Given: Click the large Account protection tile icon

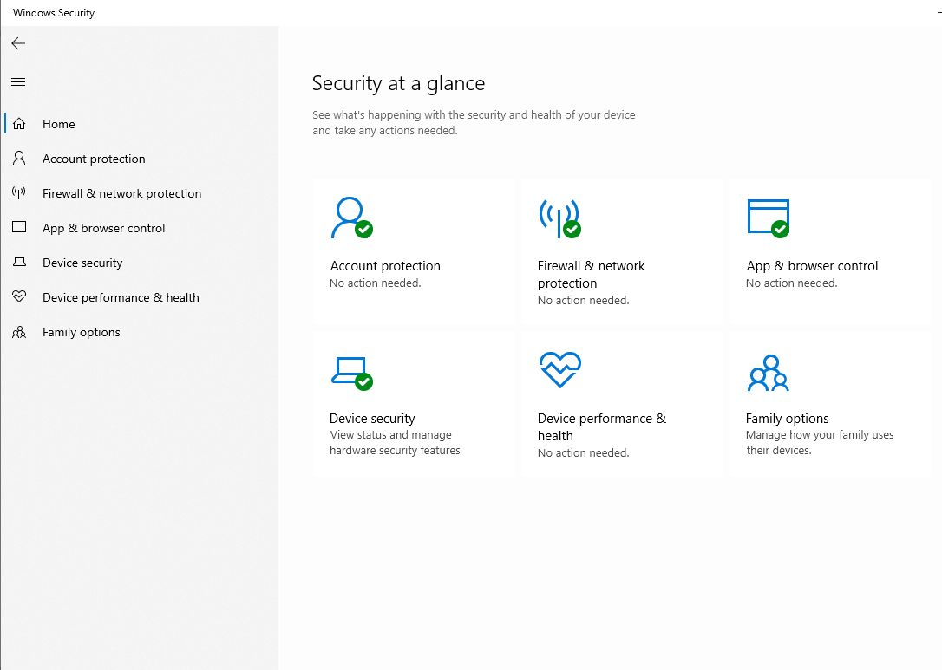Looking at the screenshot, I should pyautogui.click(x=351, y=218).
